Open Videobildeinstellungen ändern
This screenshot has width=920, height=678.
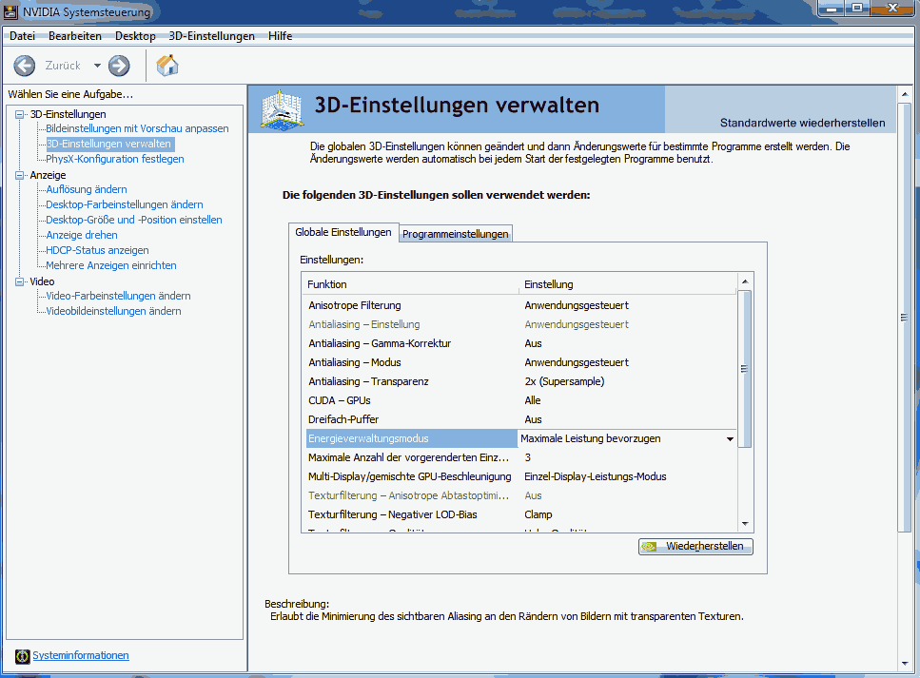(x=113, y=312)
